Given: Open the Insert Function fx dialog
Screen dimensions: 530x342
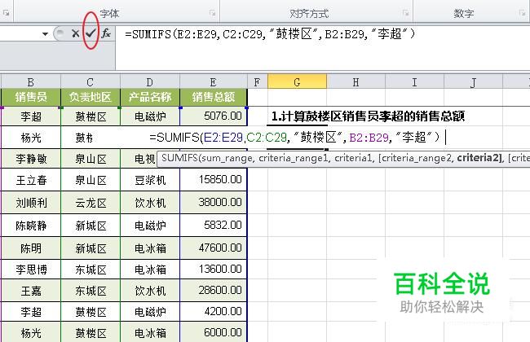Looking at the screenshot, I should (x=106, y=33).
